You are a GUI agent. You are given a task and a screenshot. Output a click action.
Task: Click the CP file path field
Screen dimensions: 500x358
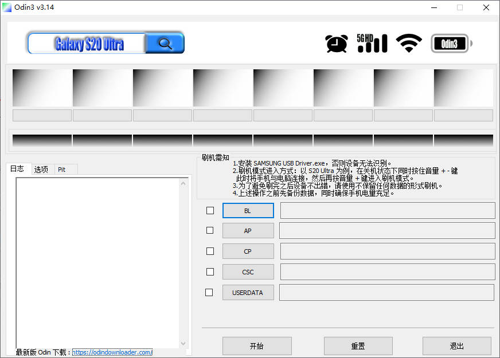(x=388, y=251)
